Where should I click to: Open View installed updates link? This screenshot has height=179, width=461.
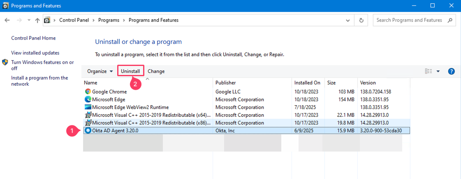[x=35, y=53]
